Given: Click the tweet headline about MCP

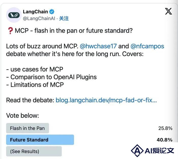Looking at the screenshot, I should tap(73, 31).
